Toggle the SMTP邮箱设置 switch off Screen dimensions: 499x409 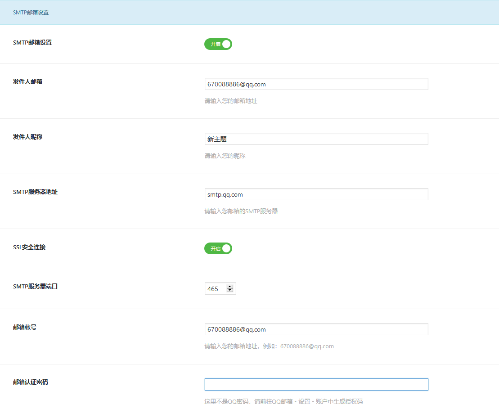pyautogui.click(x=218, y=44)
